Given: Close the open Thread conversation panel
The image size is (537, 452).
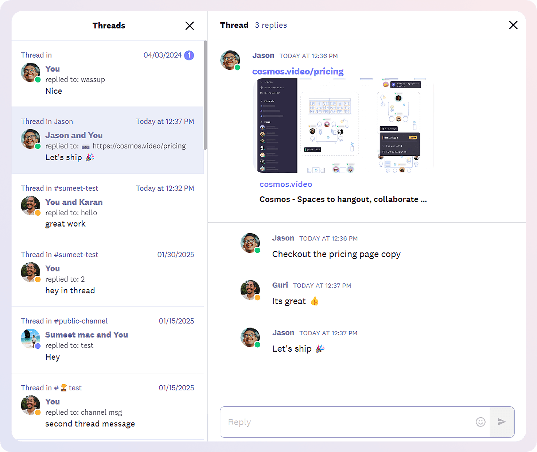Looking at the screenshot, I should 513,25.
